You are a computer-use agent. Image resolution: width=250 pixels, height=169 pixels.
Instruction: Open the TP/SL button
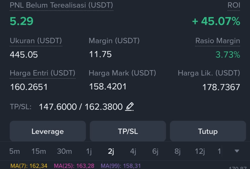click(x=128, y=131)
